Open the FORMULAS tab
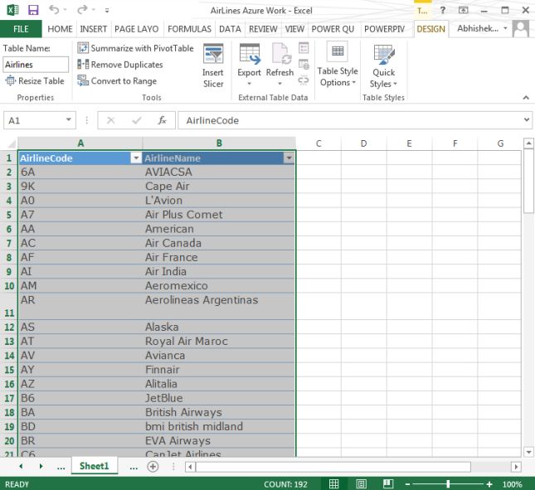Screen dimensions: 535x490 (x=189, y=29)
